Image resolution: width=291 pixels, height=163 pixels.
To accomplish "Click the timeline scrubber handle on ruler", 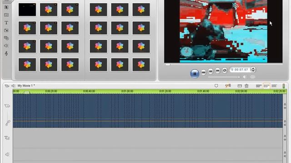I will pyautogui.click(x=27, y=92).
